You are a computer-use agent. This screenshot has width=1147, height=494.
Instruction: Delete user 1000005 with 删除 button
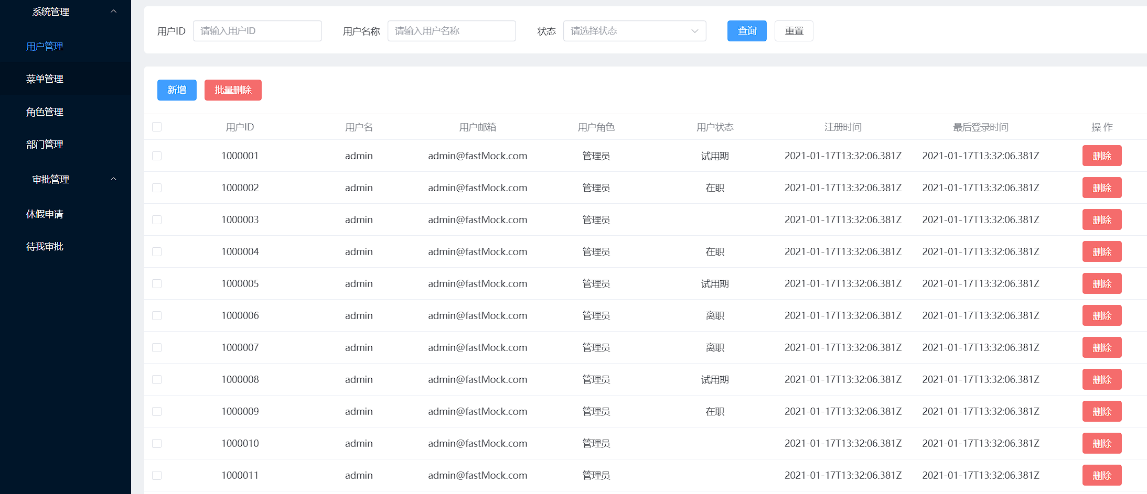tap(1102, 283)
